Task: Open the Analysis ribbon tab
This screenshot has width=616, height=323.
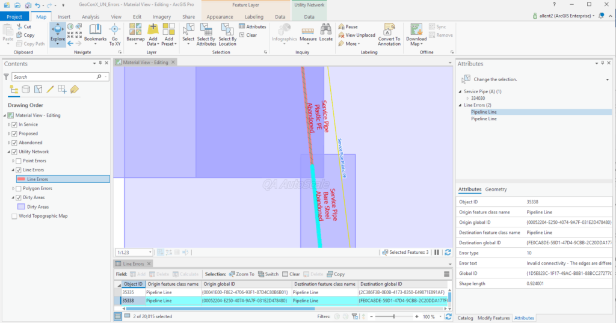Action: (90, 17)
